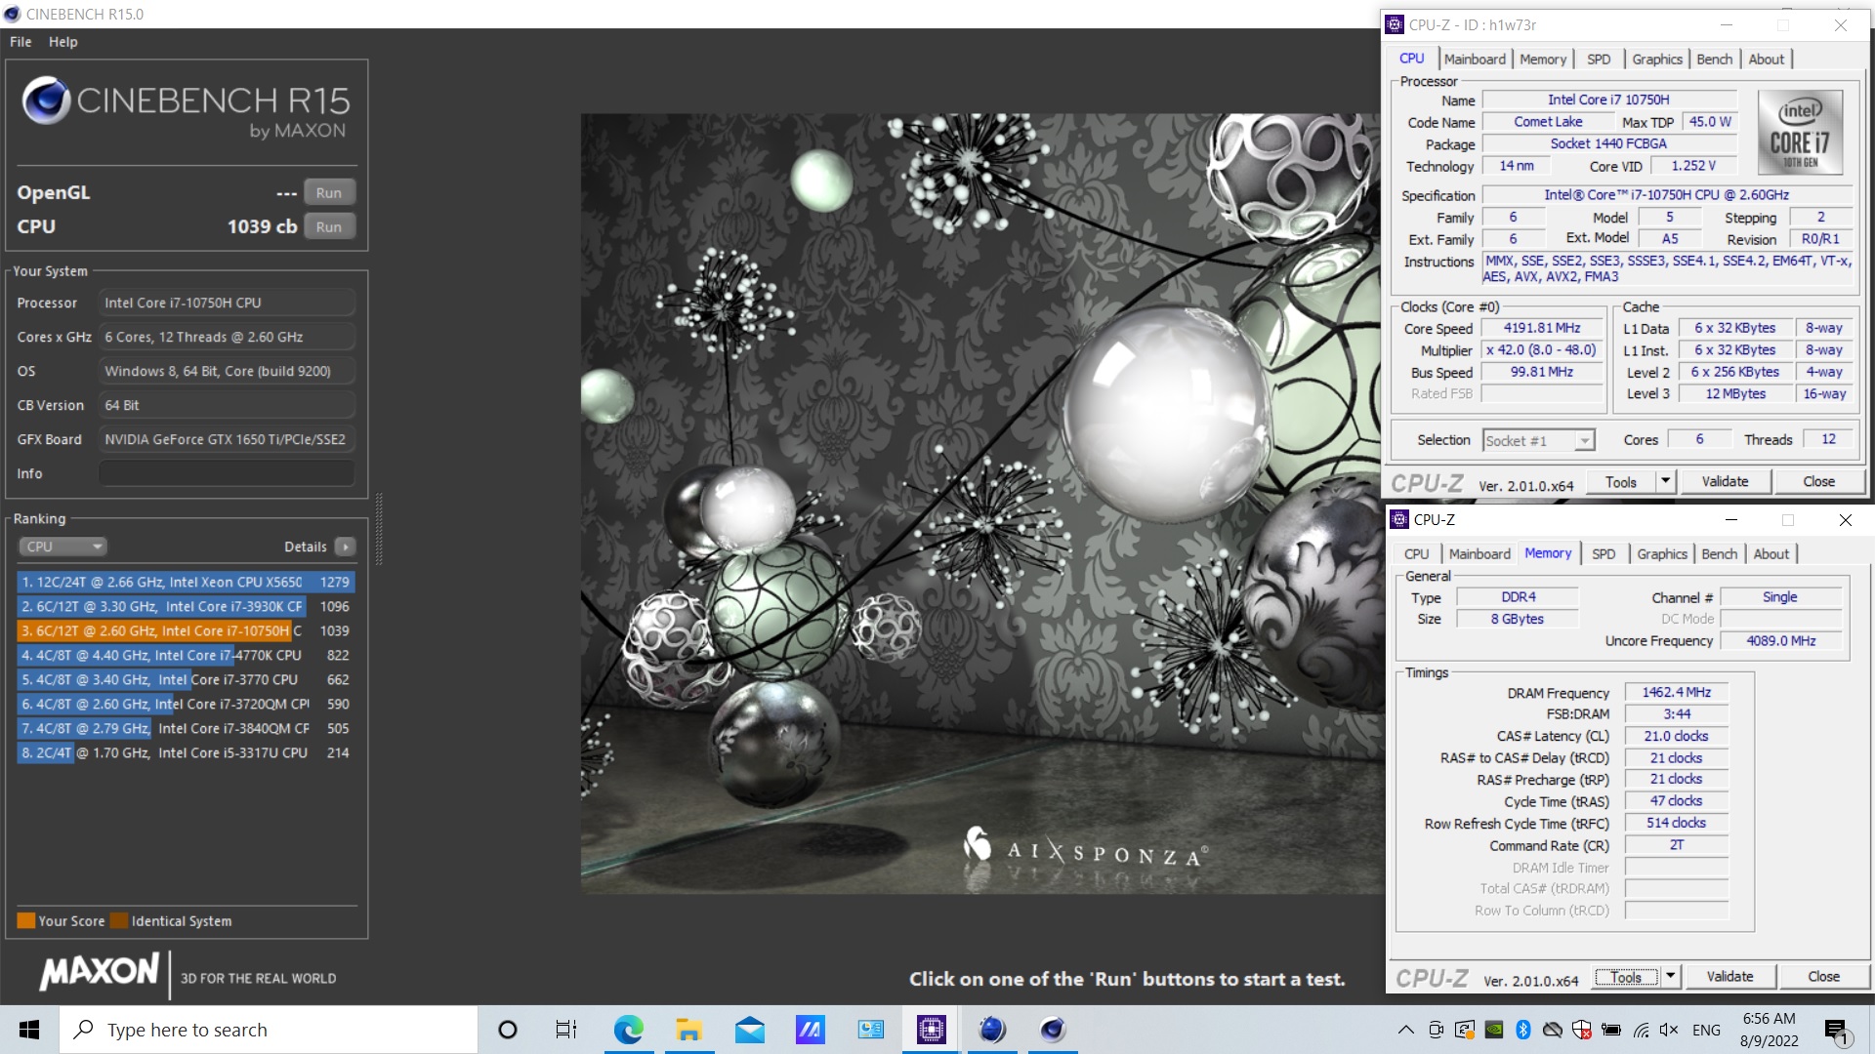Viewport: 1875px width, 1054px height.
Task: Open the notification center icon
Action: (1836, 1030)
